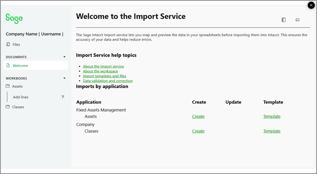Click Create link for Classes

[198, 131]
